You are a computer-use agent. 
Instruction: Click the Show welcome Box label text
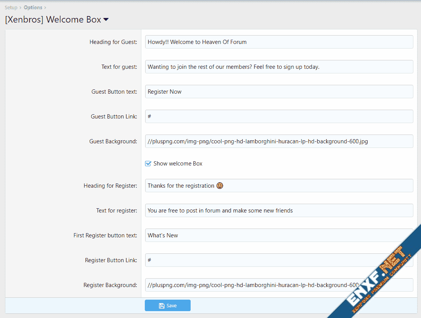[x=178, y=164]
